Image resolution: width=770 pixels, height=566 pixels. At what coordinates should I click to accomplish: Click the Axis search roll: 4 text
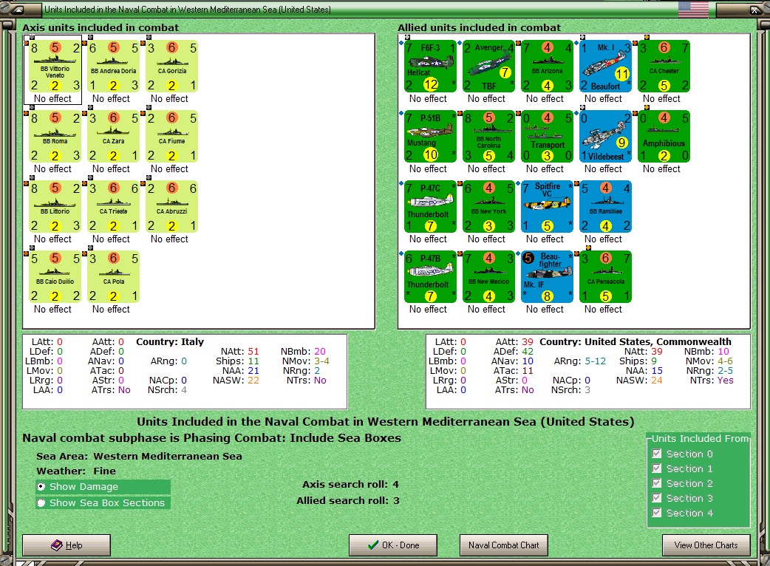click(350, 484)
